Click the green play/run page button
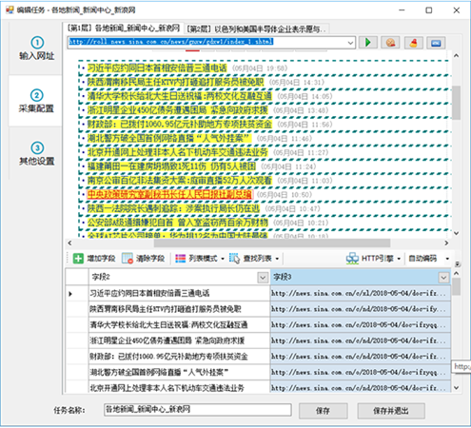Image resolution: width=471 pixels, height=428 pixels. (x=368, y=43)
